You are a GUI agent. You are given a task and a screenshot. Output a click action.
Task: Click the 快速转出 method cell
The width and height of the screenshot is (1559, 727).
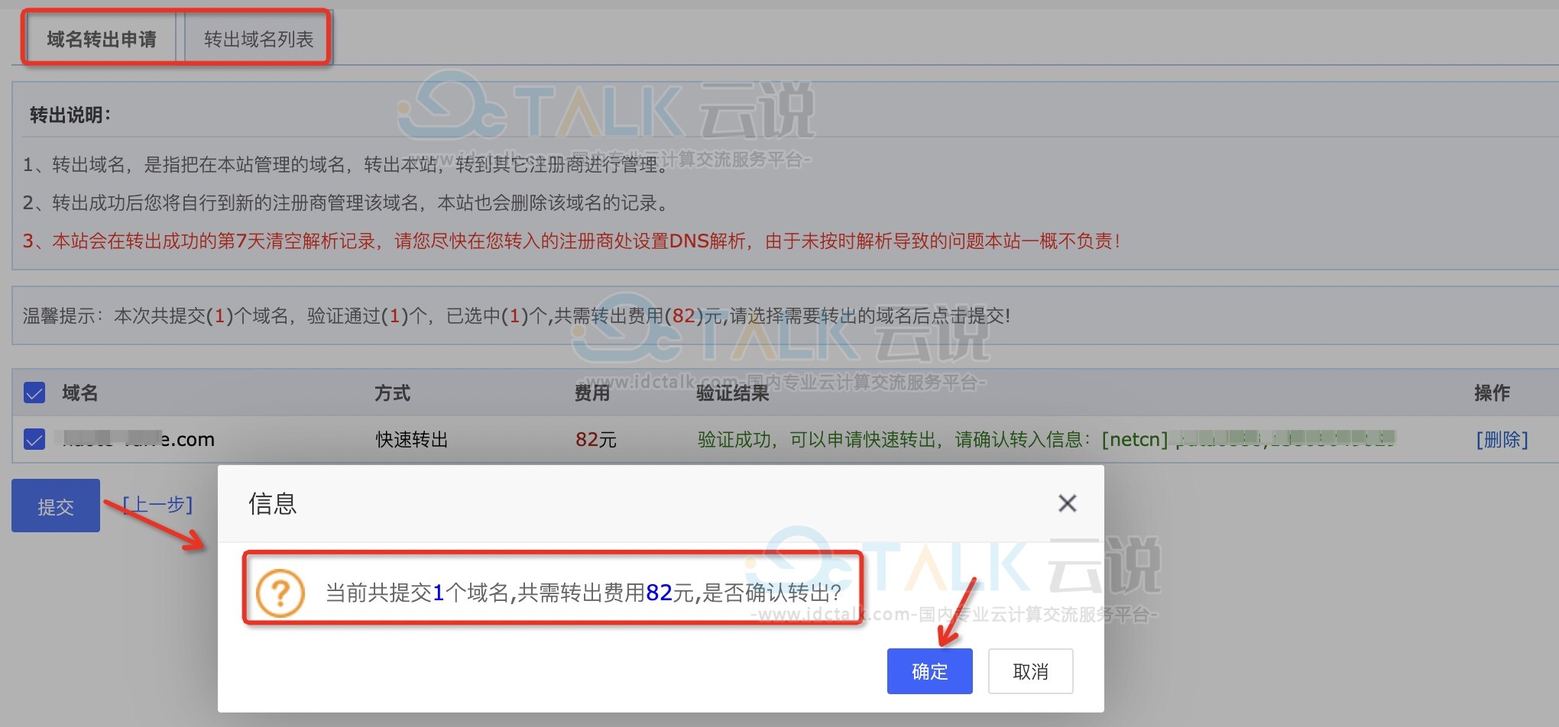click(411, 439)
